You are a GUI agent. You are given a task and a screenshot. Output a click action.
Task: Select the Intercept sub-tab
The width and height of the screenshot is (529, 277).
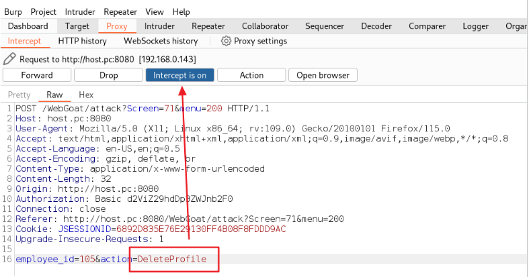pos(24,41)
